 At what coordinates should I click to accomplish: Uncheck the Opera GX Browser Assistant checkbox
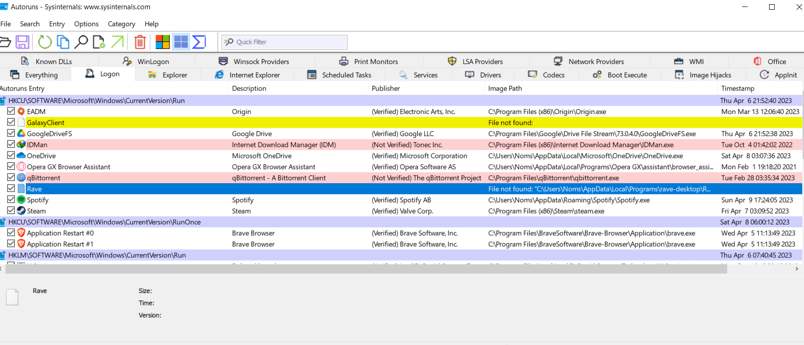pos(11,166)
